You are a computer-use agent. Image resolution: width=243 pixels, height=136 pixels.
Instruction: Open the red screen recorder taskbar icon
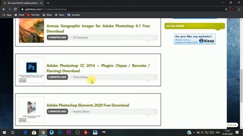coord(86,133)
